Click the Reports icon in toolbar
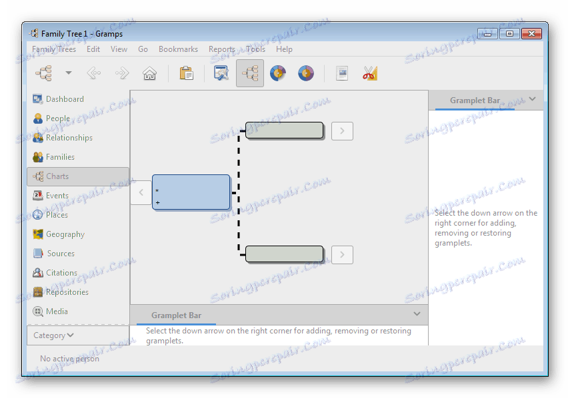The width and height of the screenshot is (570, 398). pos(342,73)
